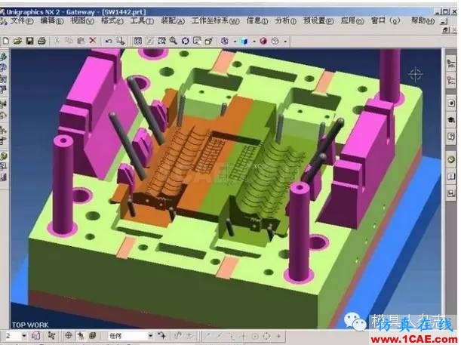Click the Undo arrow icon

click(x=109, y=41)
